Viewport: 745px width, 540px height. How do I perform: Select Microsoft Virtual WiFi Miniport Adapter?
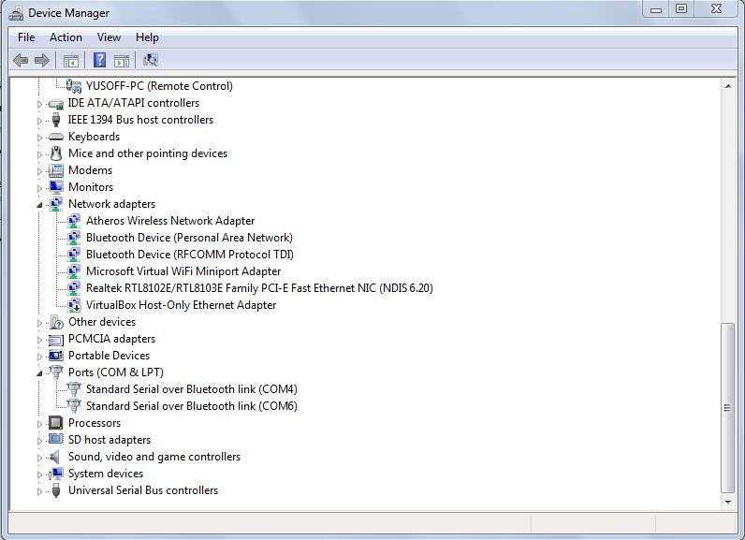pyautogui.click(x=183, y=271)
